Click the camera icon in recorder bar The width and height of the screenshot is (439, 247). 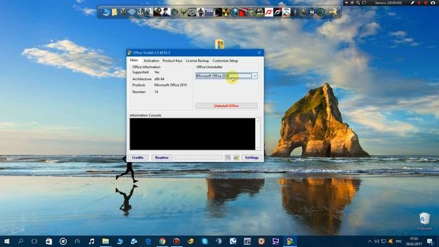[433, 3]
